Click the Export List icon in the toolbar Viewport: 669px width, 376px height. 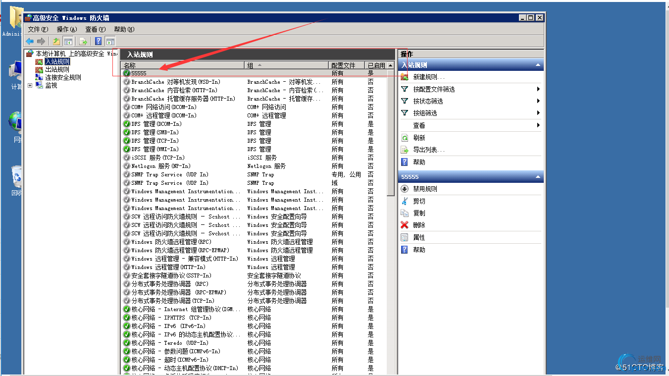coord(83,42)
